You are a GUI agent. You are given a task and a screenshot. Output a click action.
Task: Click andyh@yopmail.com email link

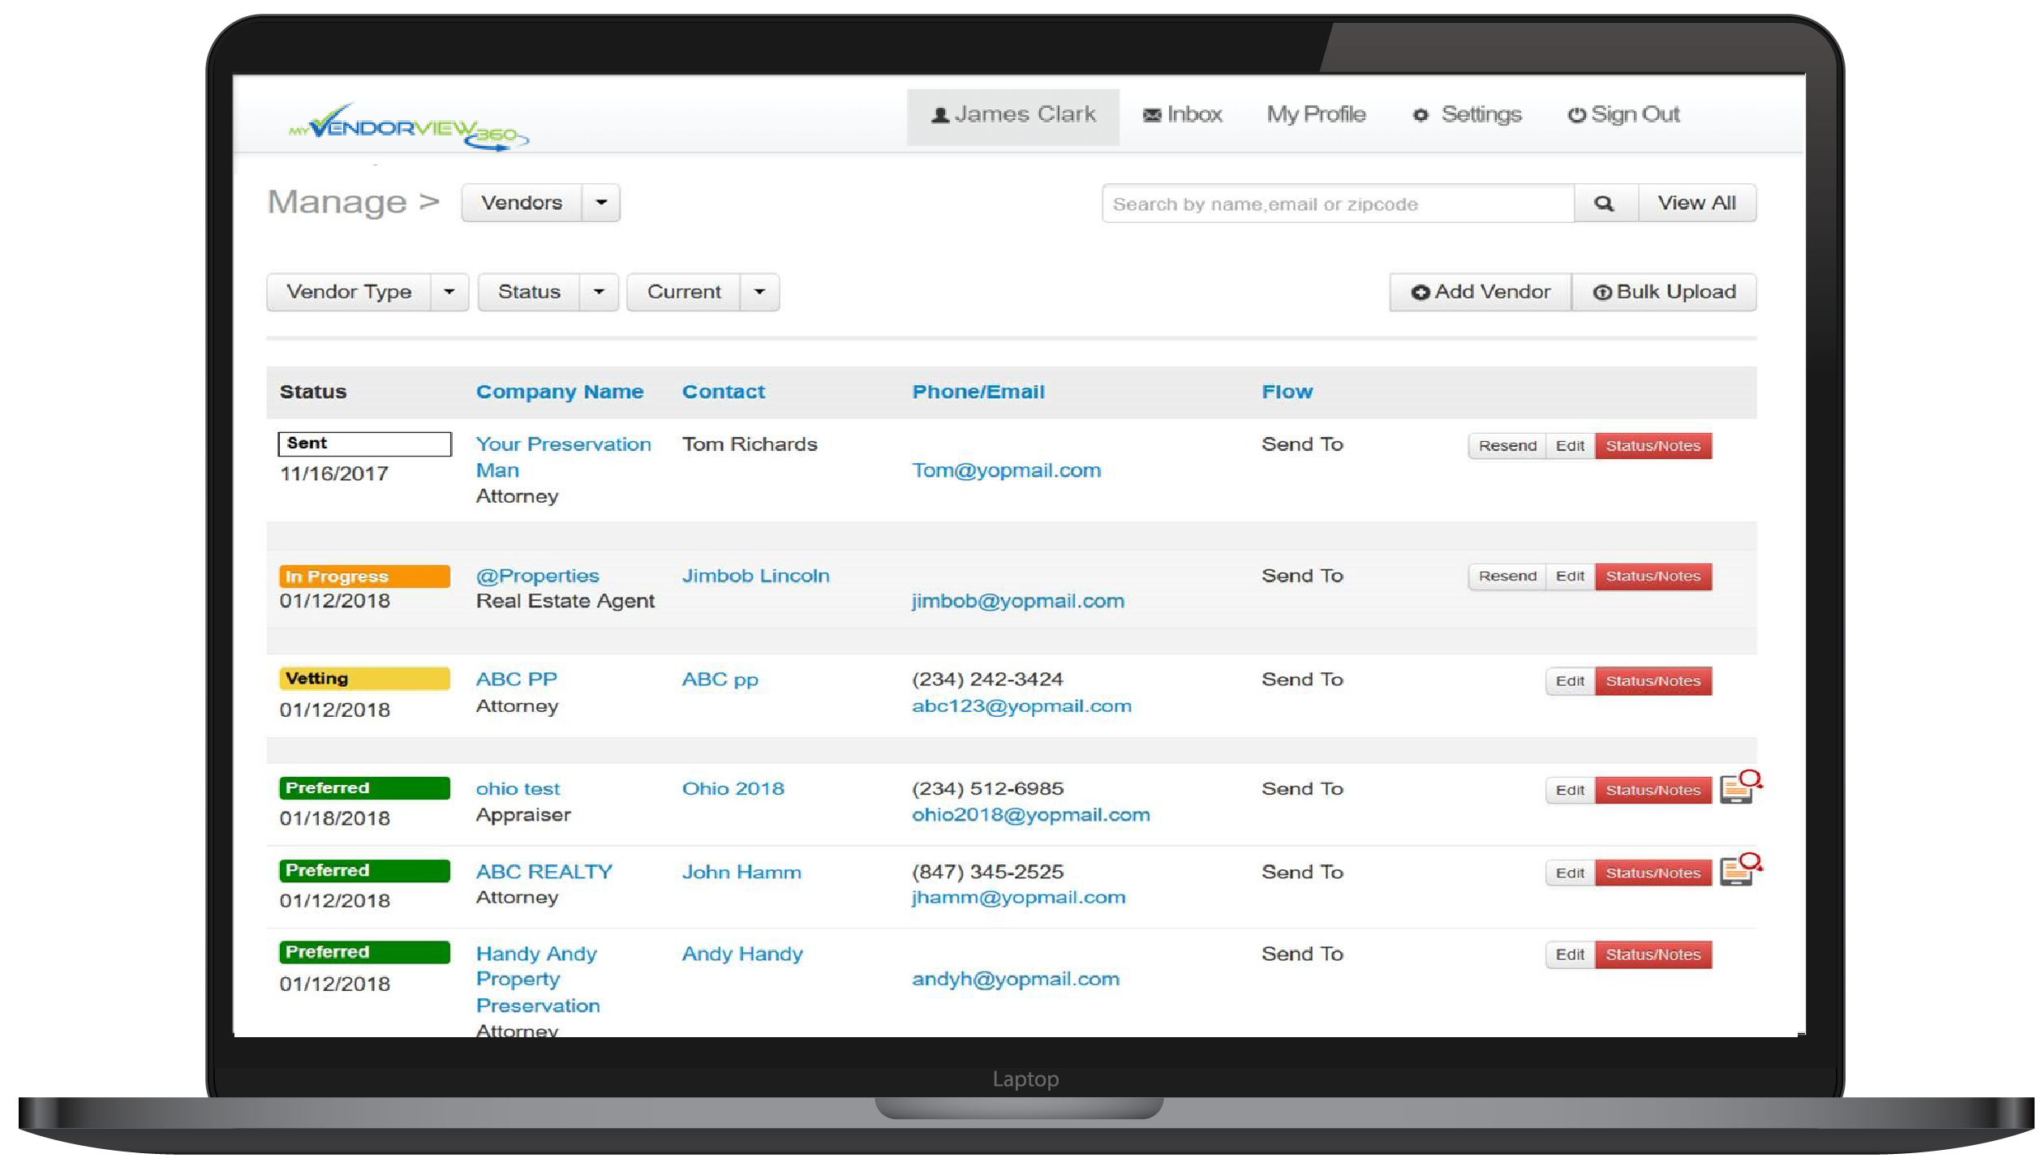coord(1016,980)
